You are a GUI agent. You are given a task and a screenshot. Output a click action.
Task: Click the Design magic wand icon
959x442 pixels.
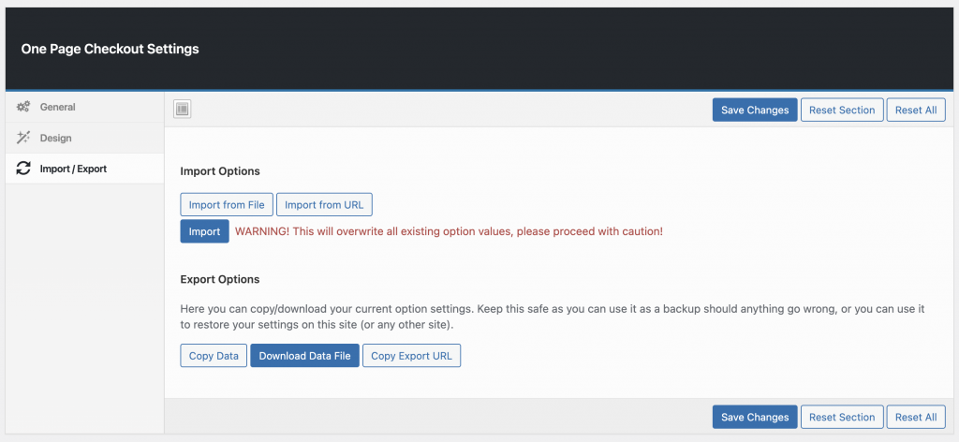[x=23, y=139]
